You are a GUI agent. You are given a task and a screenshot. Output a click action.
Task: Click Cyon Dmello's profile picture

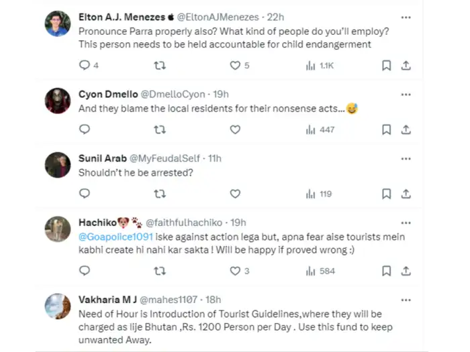click(58, 101)
